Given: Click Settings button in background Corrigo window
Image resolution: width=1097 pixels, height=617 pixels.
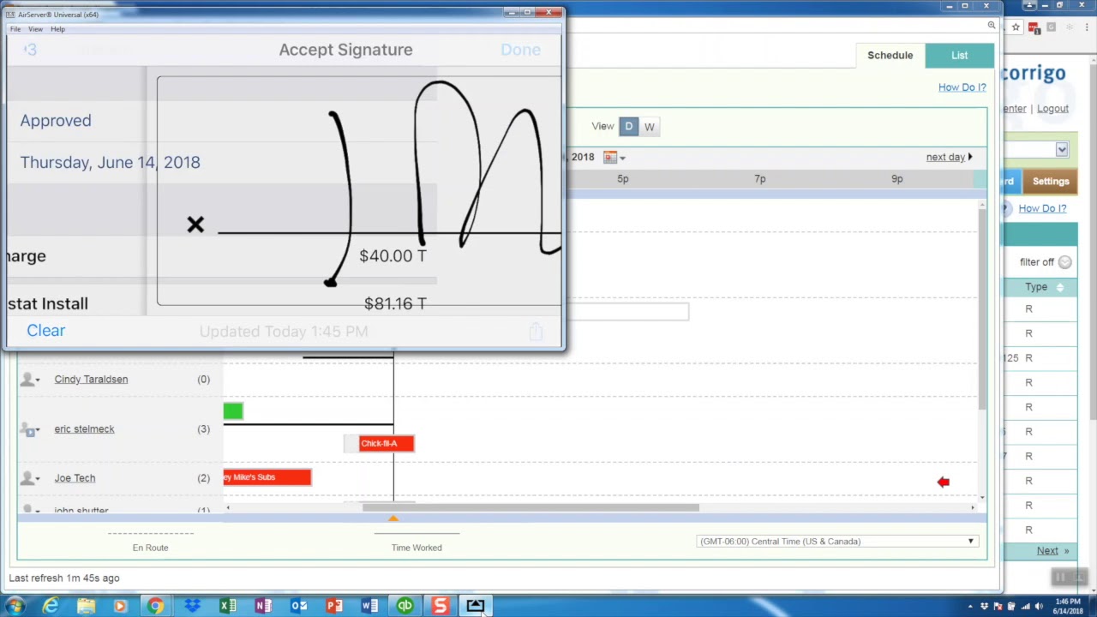Looking at the screenshot, I should click(1050, 182).
